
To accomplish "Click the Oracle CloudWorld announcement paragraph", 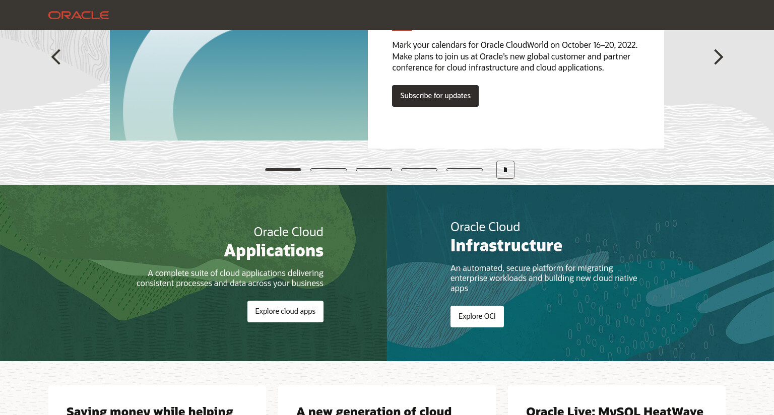I will (x=515, y=56).
